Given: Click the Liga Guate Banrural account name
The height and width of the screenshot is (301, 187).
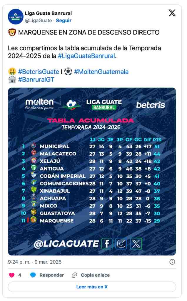Looking at the screenshot, I should click(x=48, y=13).
